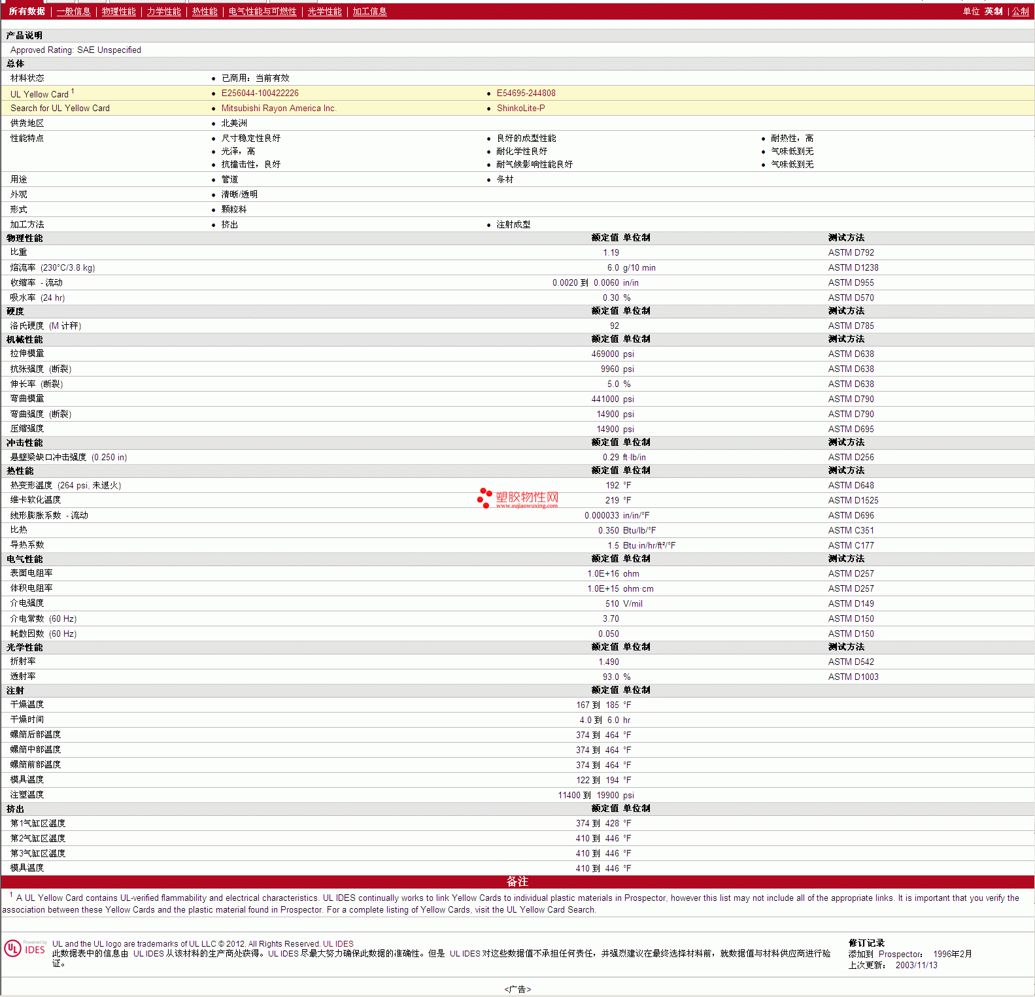Screen dimensions: 1035x997
Task: Click the 注射成型 processing method
Action: tap(513, 225)
